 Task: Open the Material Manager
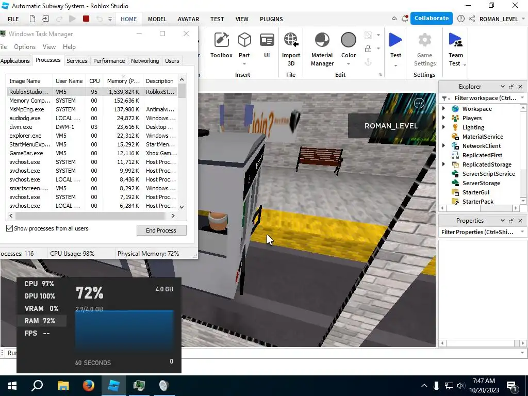(322, 49)
